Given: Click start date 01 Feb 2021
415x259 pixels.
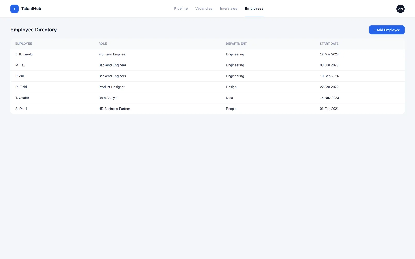Looking at the screenshot, I should [329, 109].
